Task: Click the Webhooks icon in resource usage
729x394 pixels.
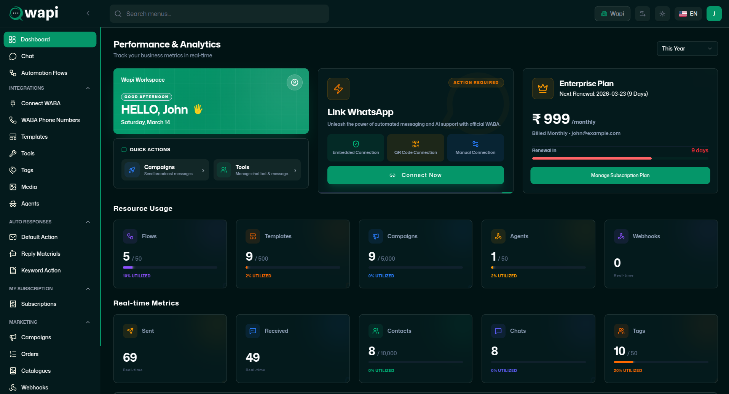Action: (621, 236)
